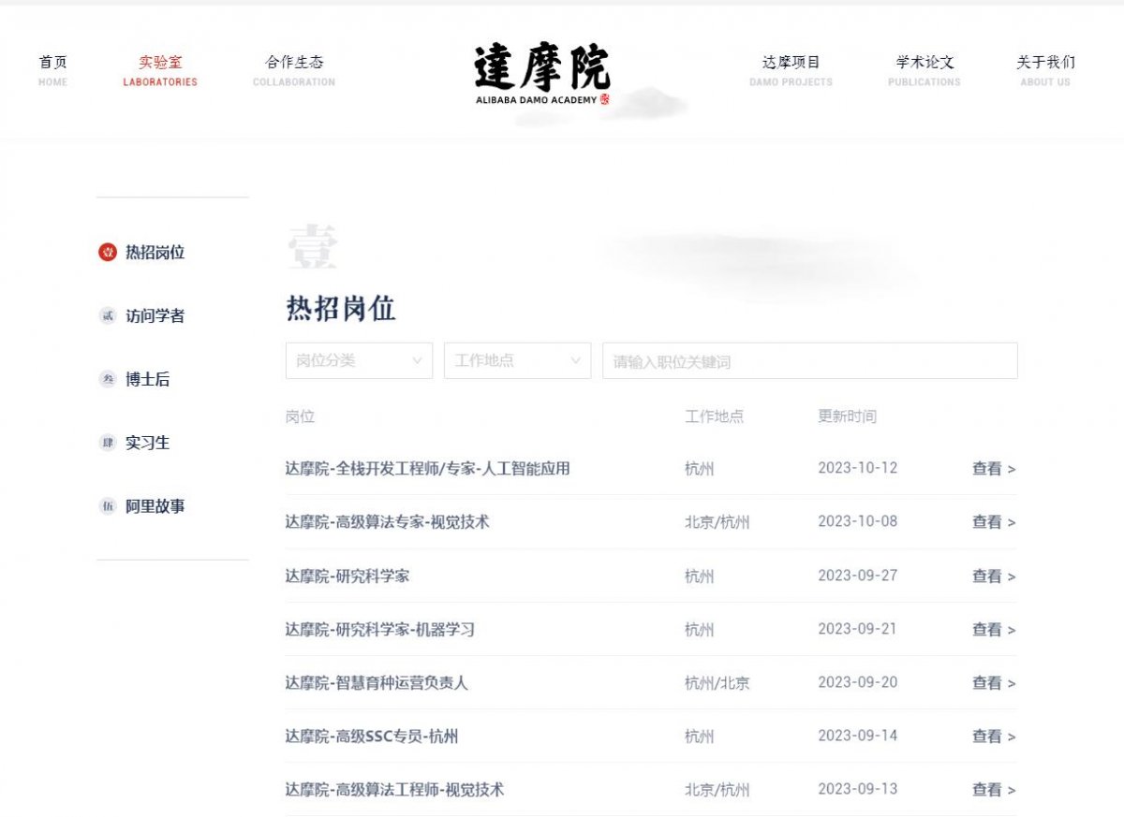1124x817 pixels.
Task: Click 查看 for 智慧育种运营负责人
Action: pyautogui.click(x=994, y=683)
